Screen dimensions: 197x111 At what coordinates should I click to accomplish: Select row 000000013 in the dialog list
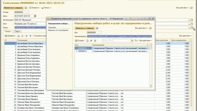tap(112, 51)
